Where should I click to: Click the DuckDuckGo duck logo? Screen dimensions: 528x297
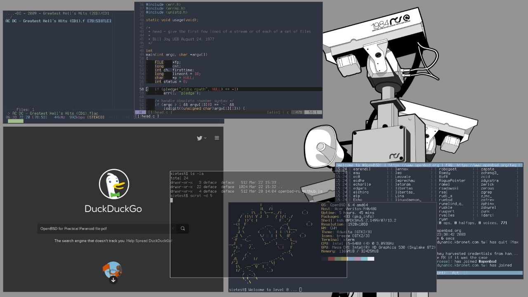click(x=114, y=184)
